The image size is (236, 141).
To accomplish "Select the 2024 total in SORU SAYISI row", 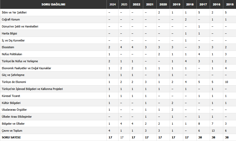I will click(x=110, y=137).
